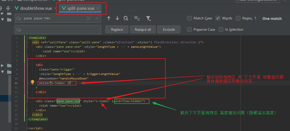Enable the Match Case checkbox
Screen dimensions: 290x131
point(189,18)
